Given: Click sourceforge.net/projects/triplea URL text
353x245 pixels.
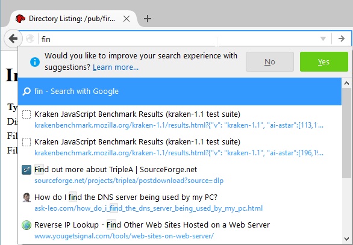Looking at the screenshot, I should coord(129,181).
